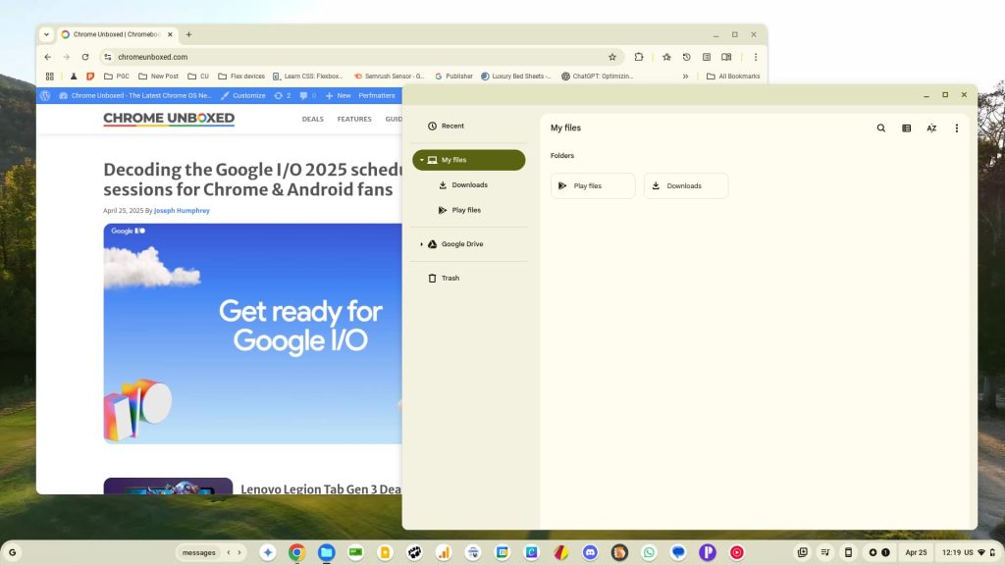The width and height of the screenshot is (1005, 565).
Task: Open Chrome history clock icon in toolbar
Action: pyautogui.click(x=686, y=57)
